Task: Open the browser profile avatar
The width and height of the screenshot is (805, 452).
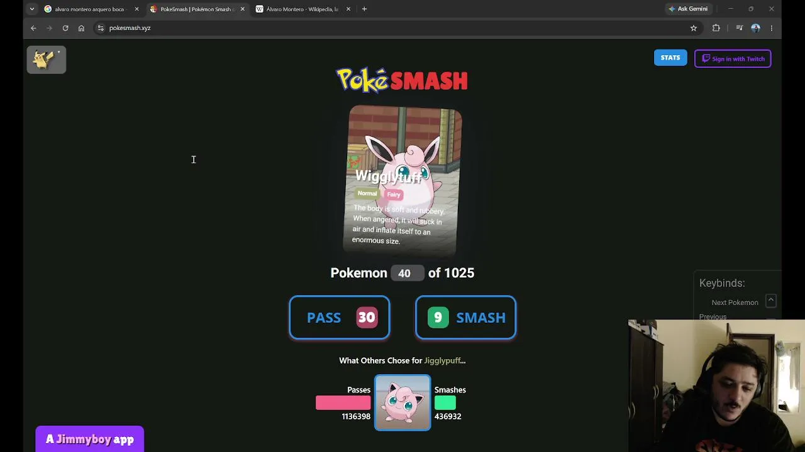Action: click(755, 28)
